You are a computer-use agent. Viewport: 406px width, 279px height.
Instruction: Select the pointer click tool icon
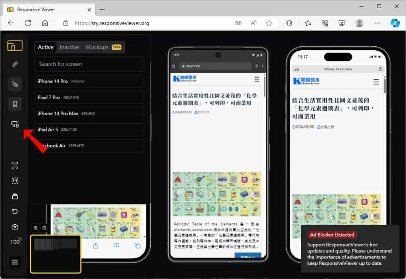pyautogui.click(x=15, y=84)
